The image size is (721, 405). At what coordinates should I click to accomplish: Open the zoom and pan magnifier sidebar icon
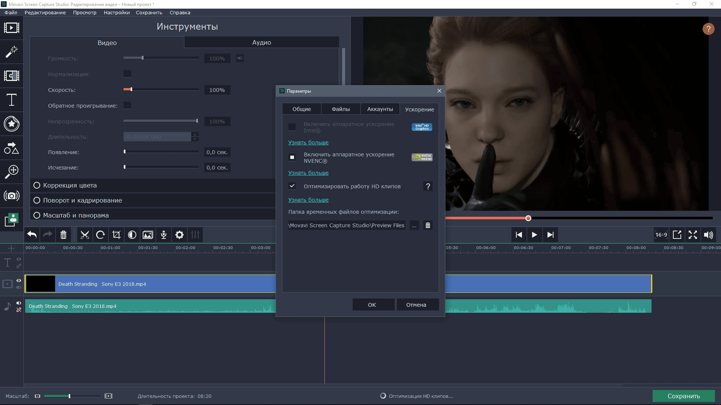pos(12,172)
